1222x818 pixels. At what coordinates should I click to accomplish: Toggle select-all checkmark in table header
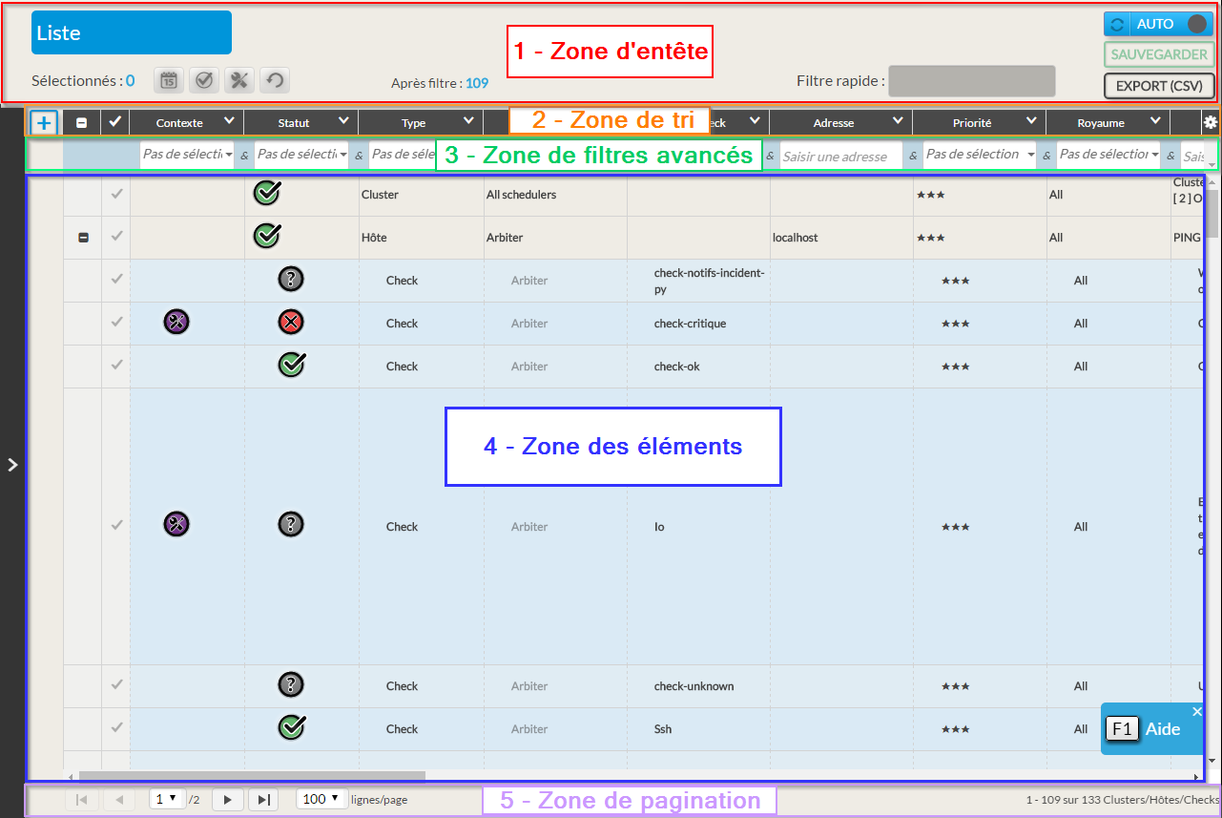click(x=115, y=122)
